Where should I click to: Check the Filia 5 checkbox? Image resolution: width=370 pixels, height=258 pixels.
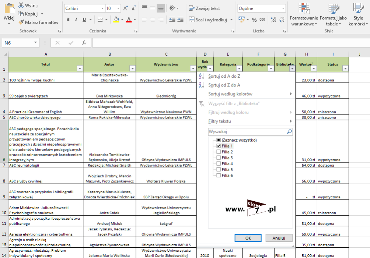coord(219,169)
